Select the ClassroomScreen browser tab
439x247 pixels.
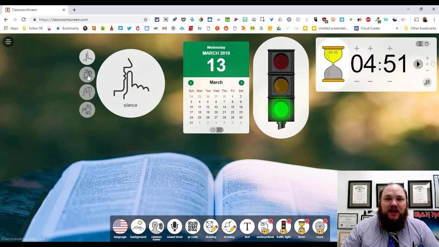(36, 10)
